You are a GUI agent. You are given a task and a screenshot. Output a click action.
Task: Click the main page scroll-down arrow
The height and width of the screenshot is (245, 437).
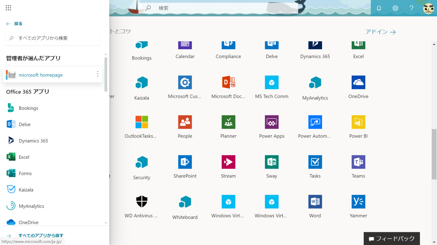(434, 242)
